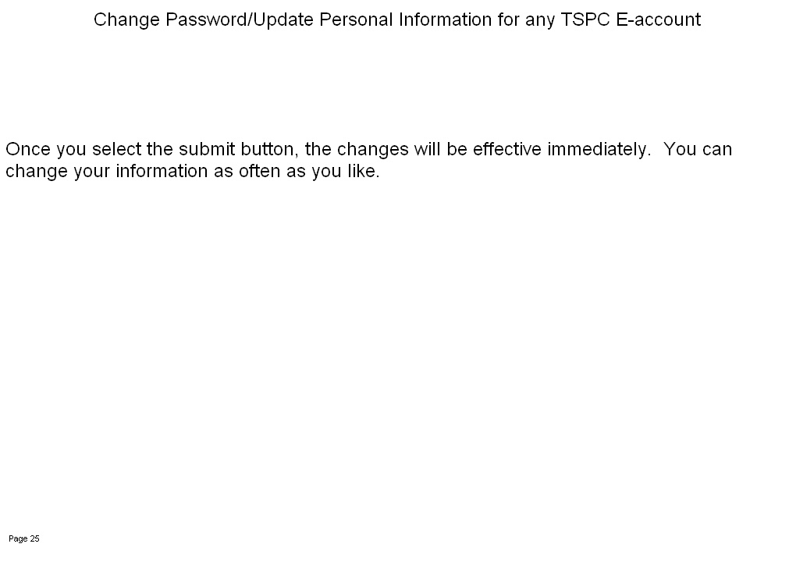The height and width of the screenshot is (565, 789).
Task: Click the word "select" in the paragraph
Action: coord(117,149)
